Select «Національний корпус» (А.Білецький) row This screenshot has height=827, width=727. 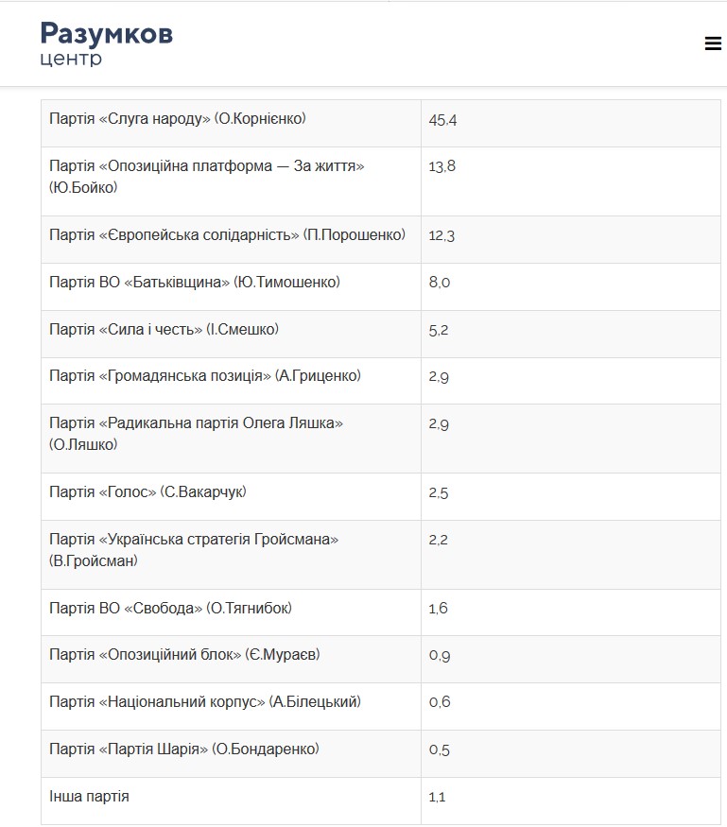coord(381,707)
